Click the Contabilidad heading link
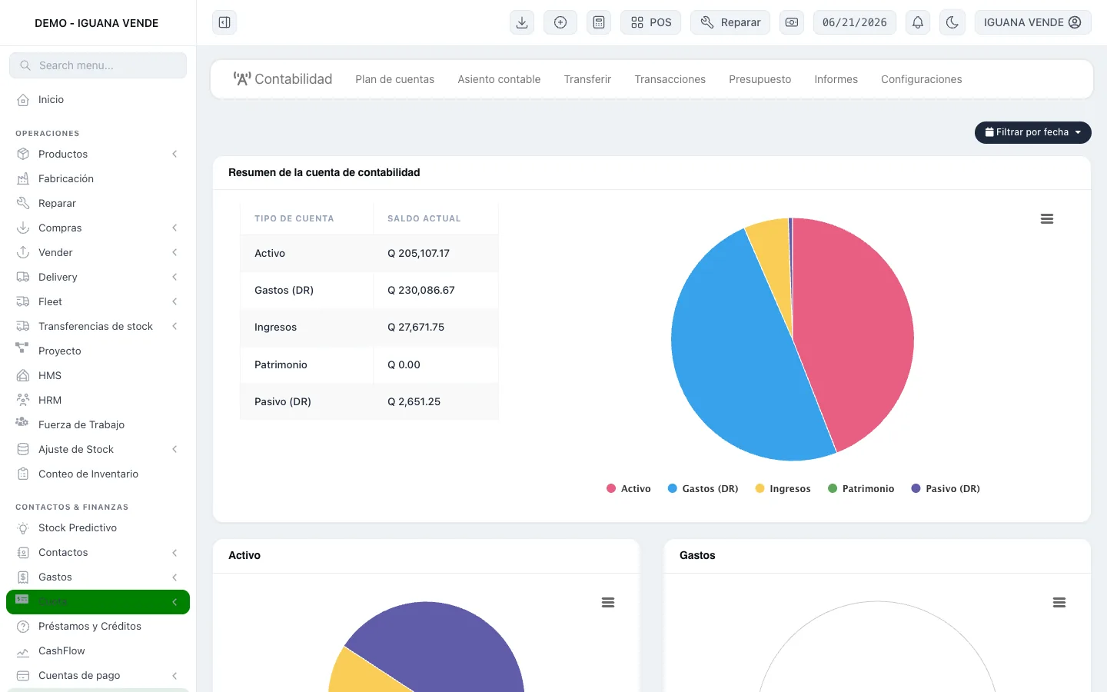 pyautogui.click(x=283, y=79)
